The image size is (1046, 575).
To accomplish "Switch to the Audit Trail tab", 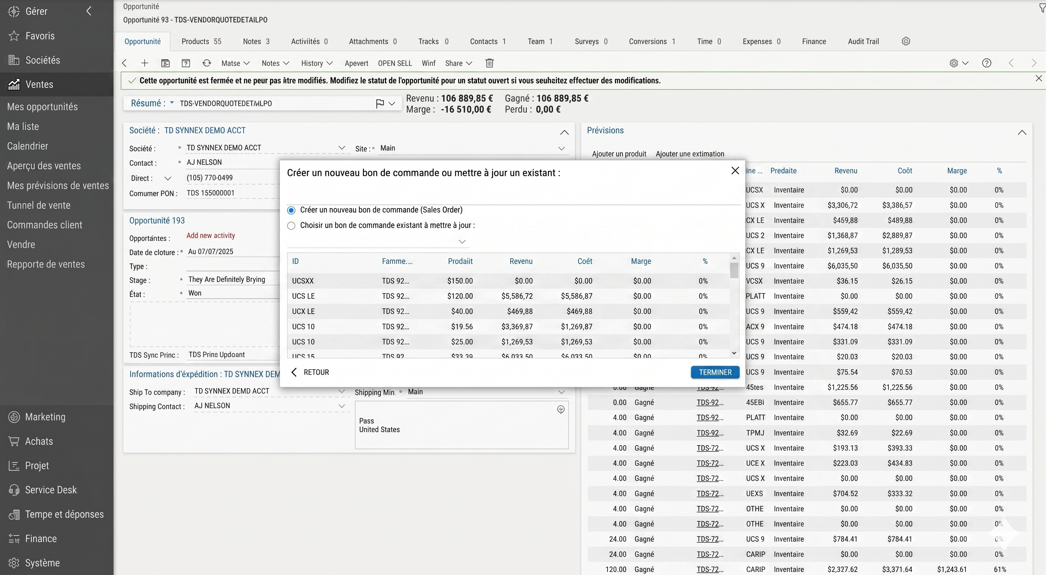I will [863, 42].
